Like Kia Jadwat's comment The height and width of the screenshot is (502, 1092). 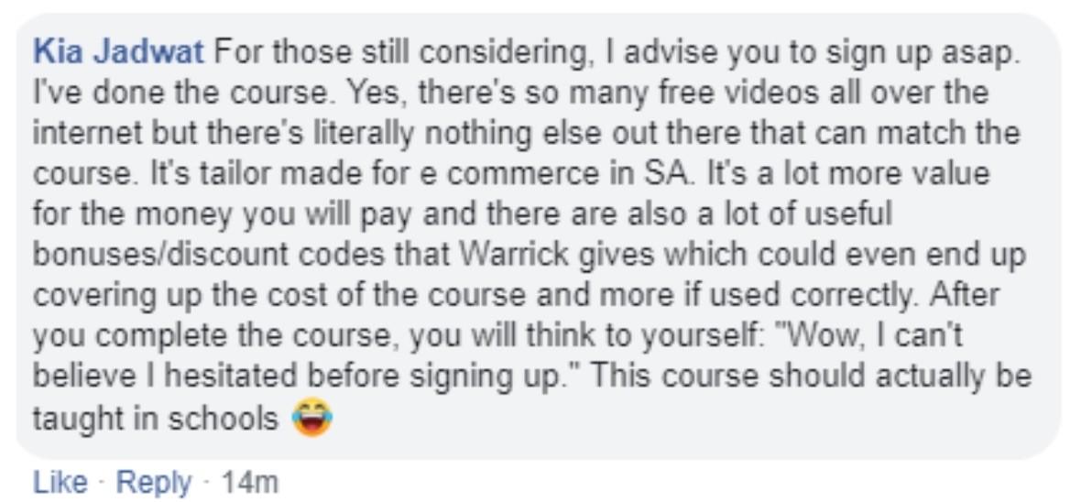click(60, 482)
